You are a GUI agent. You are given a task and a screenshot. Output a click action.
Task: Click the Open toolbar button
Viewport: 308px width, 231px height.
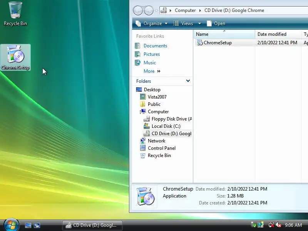coord(216,23)
